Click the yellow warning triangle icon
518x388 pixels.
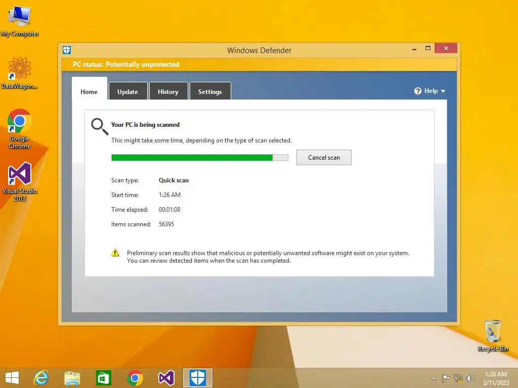coord(115,253)
